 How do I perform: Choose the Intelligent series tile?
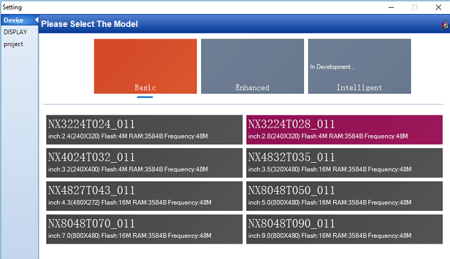359,66
